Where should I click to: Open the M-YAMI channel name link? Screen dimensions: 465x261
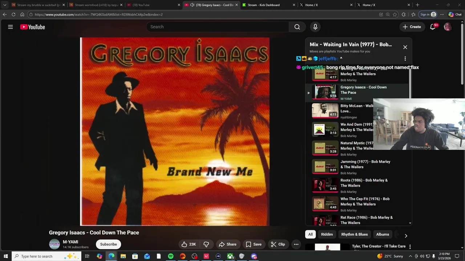70,242
